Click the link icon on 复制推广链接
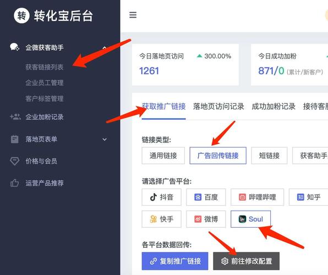 point(154,261)
